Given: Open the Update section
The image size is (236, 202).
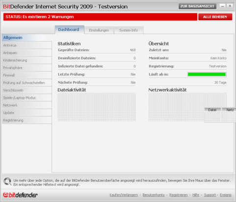Looking at the screenshot, I should tap(27, 113).
